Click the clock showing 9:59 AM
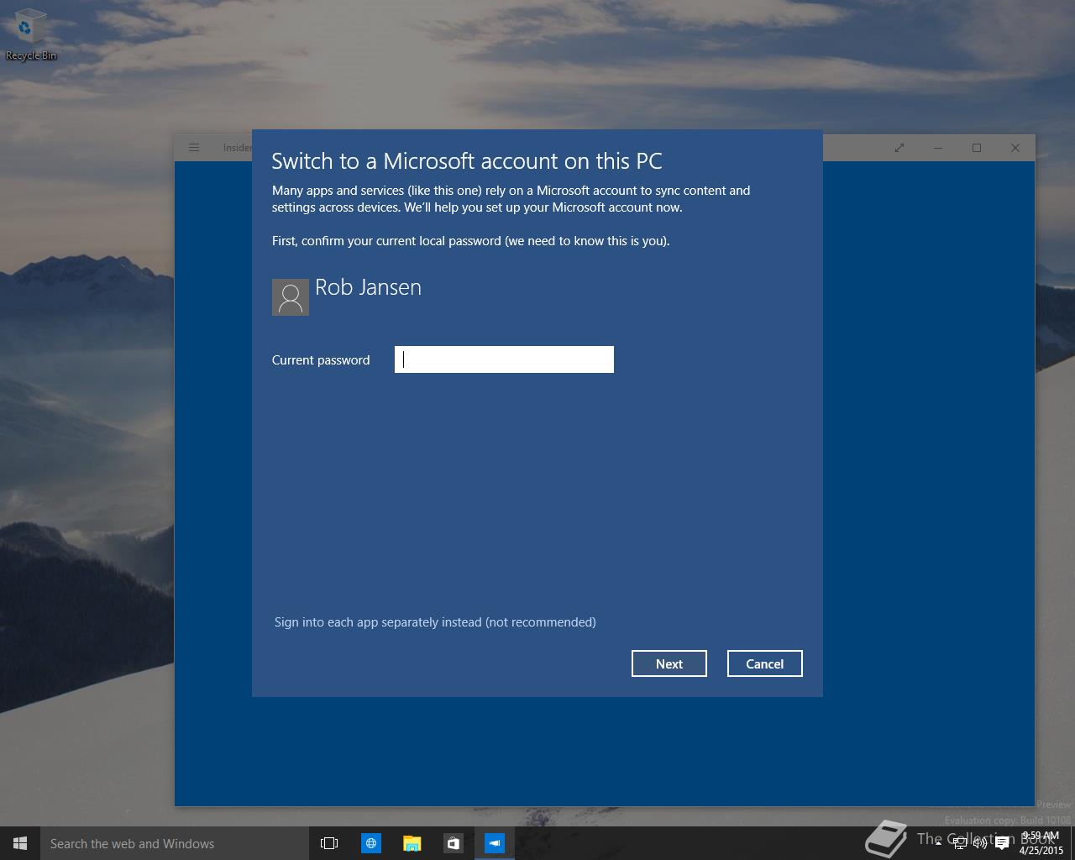 pyautogui.click(x=1041, y=843)
